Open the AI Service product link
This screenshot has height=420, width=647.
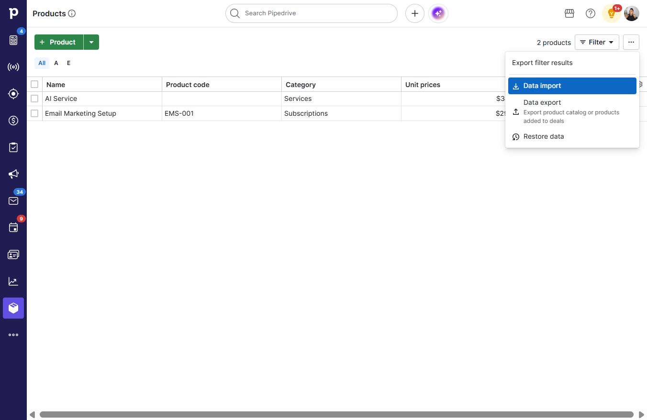[61, 99]
